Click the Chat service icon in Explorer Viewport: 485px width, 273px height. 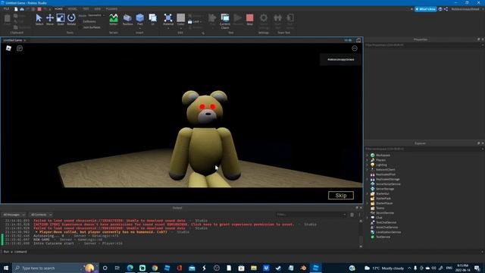tap(372, 218)
